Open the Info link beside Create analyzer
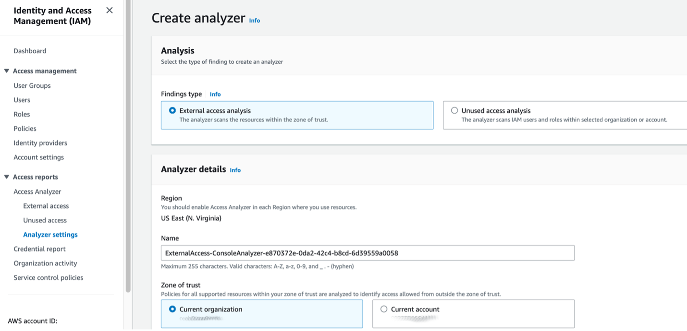This screenshot has width=687, height=331. 254,20
